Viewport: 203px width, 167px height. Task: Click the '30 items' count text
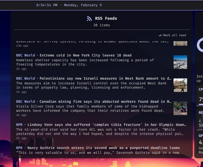(101, 25)
